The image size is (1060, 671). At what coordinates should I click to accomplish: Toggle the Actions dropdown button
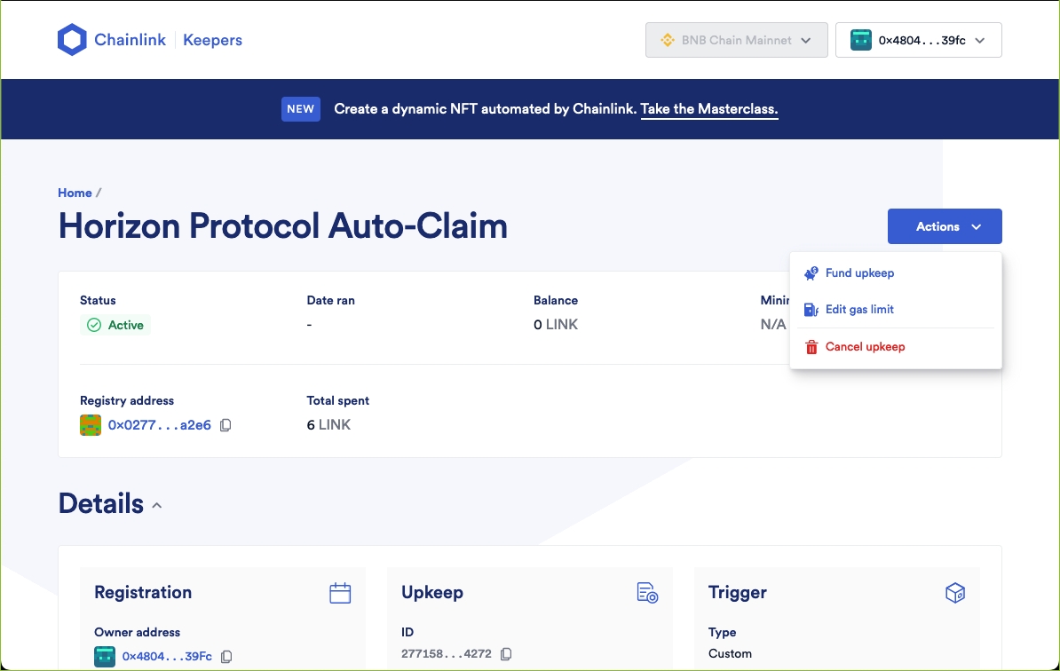944,226
